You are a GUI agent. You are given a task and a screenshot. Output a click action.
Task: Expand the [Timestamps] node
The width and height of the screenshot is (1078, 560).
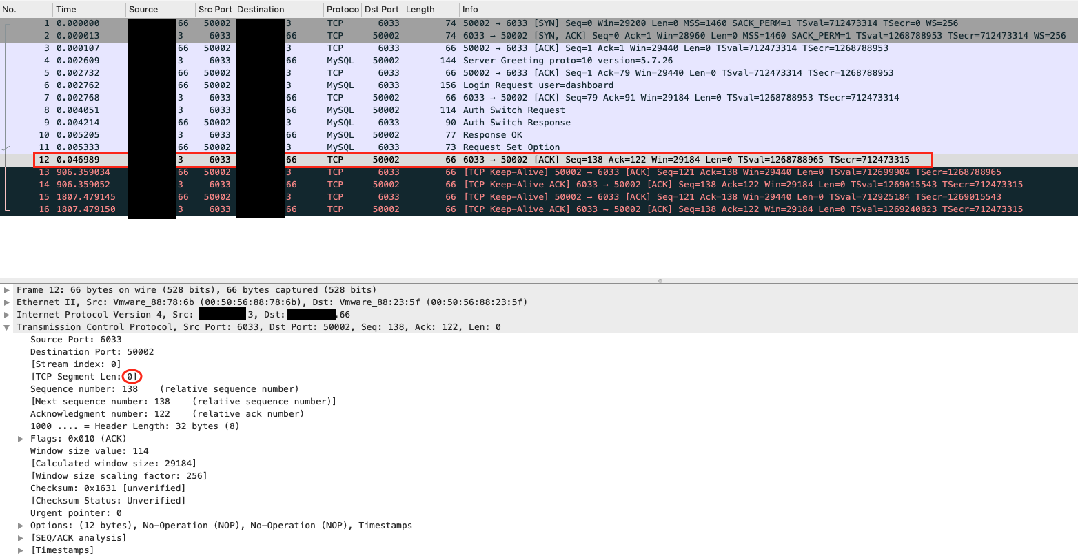pos(21,550)
